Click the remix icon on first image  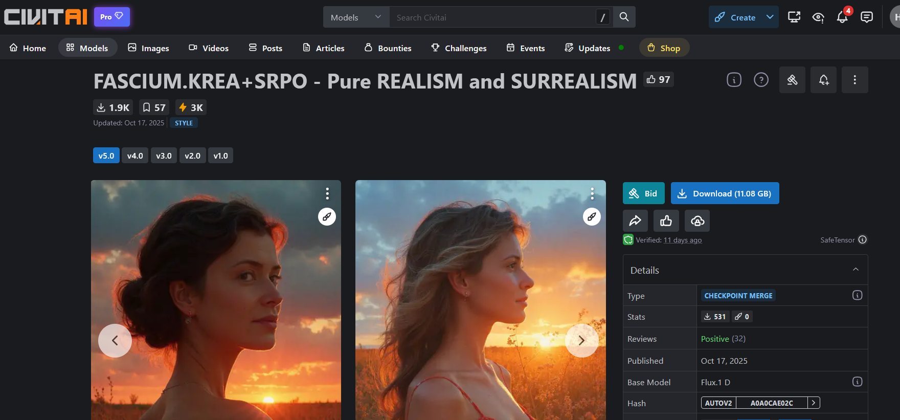327,216
